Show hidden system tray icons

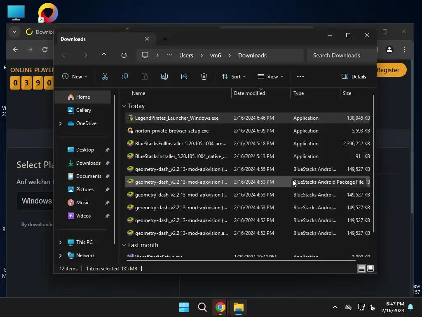click(335, 307)
